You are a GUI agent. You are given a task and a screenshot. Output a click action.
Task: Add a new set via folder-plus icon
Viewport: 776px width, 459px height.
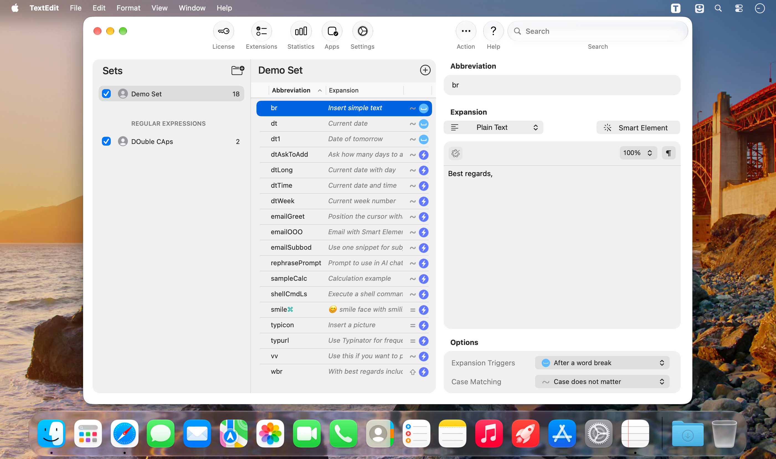tap(238, 70)
